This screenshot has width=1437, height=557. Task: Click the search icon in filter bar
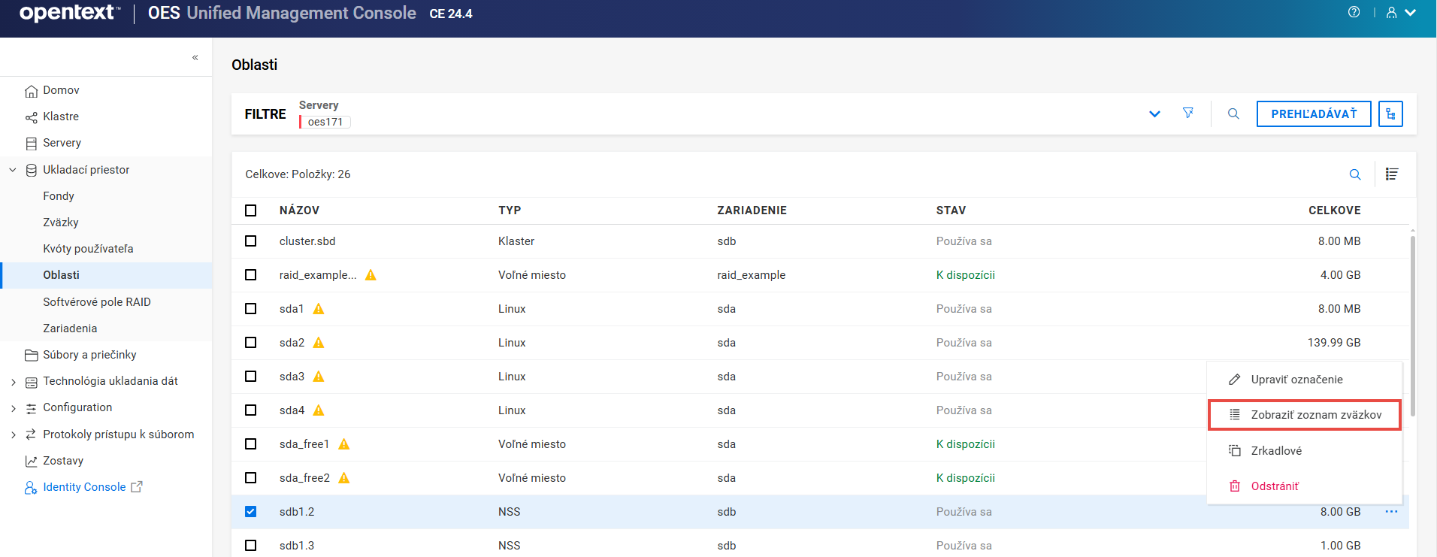(x=1233, y=114)
